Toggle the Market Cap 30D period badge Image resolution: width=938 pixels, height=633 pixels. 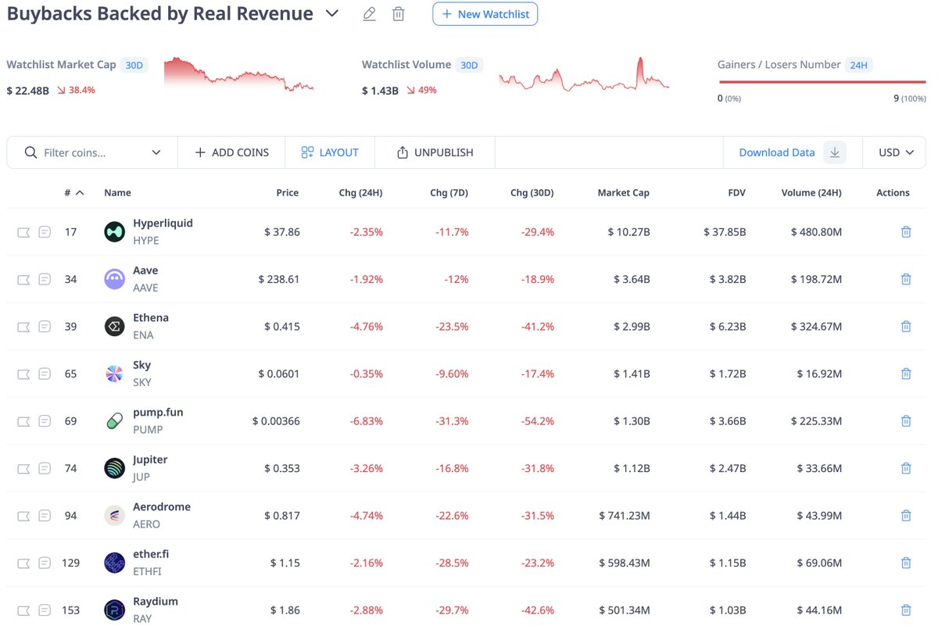click(134, 65)
